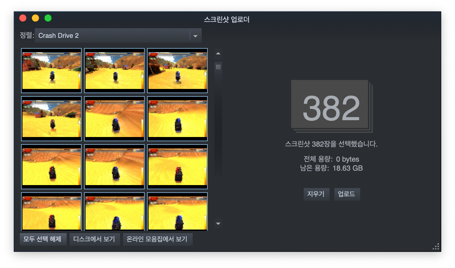The image size is (455, 268).
Task: Select the second-row middle thumbnail
Action: [114, 119]
